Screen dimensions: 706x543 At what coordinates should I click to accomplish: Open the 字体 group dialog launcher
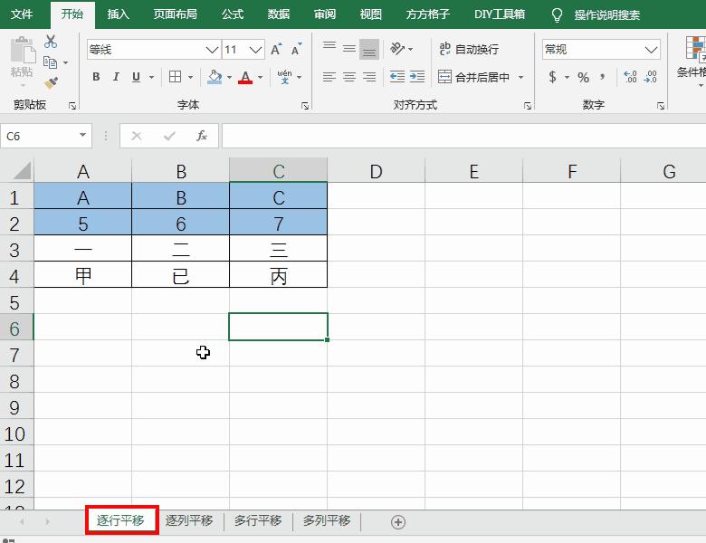(x=305, y=106)
